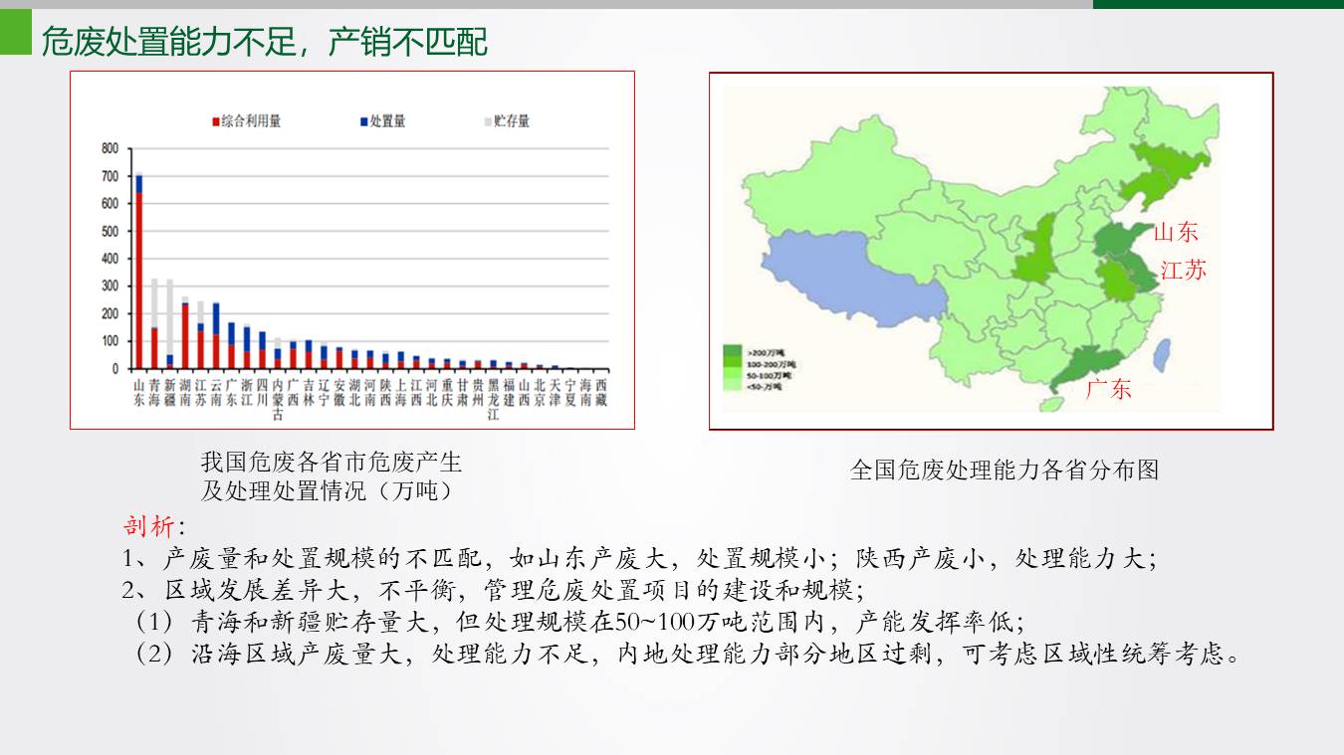The image size is (1344, 755).
Task: Select the blue 处置量 legend swatch
Action: [364, 121]
